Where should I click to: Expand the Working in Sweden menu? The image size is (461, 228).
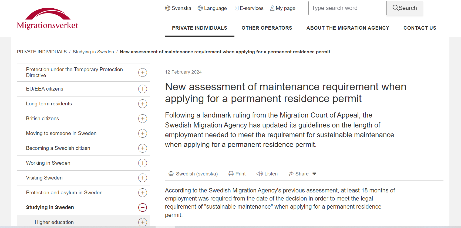(143, 163)
